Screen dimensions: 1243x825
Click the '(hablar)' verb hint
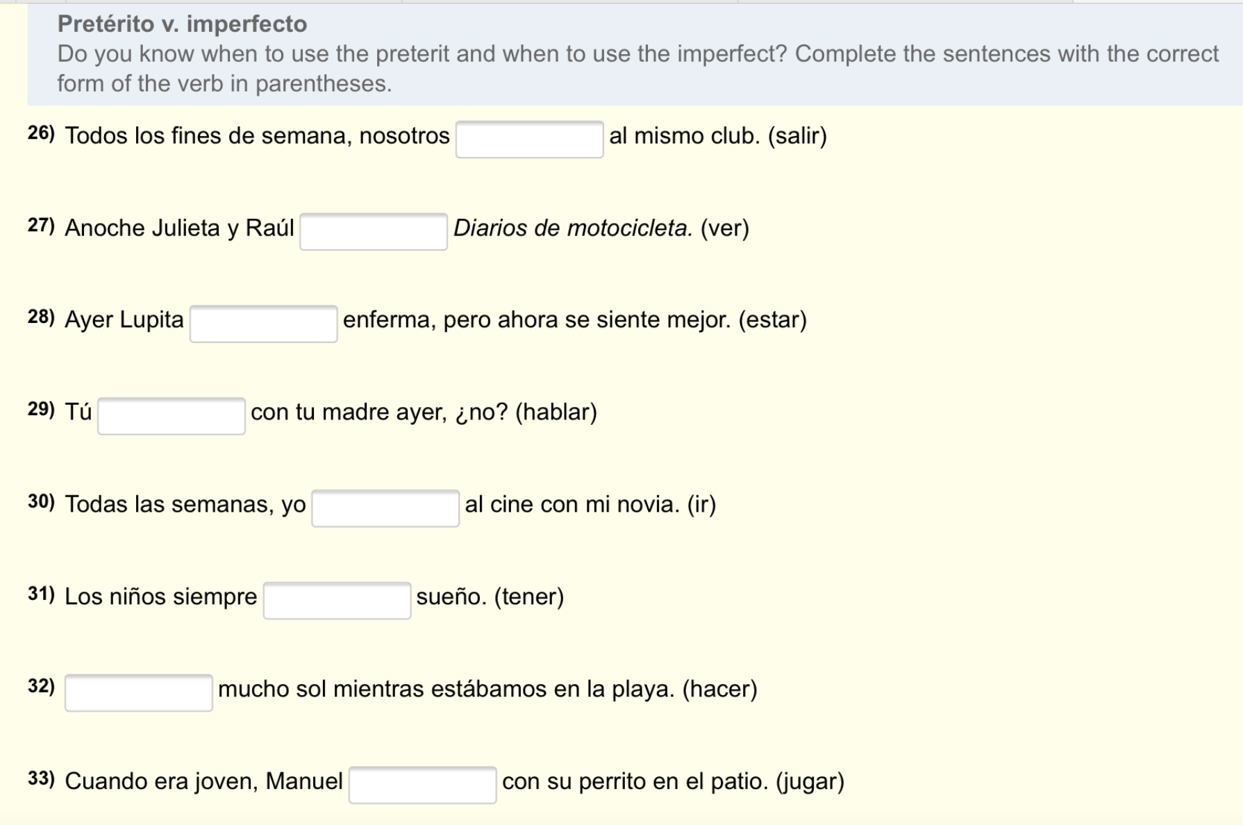tap(556, 412)
